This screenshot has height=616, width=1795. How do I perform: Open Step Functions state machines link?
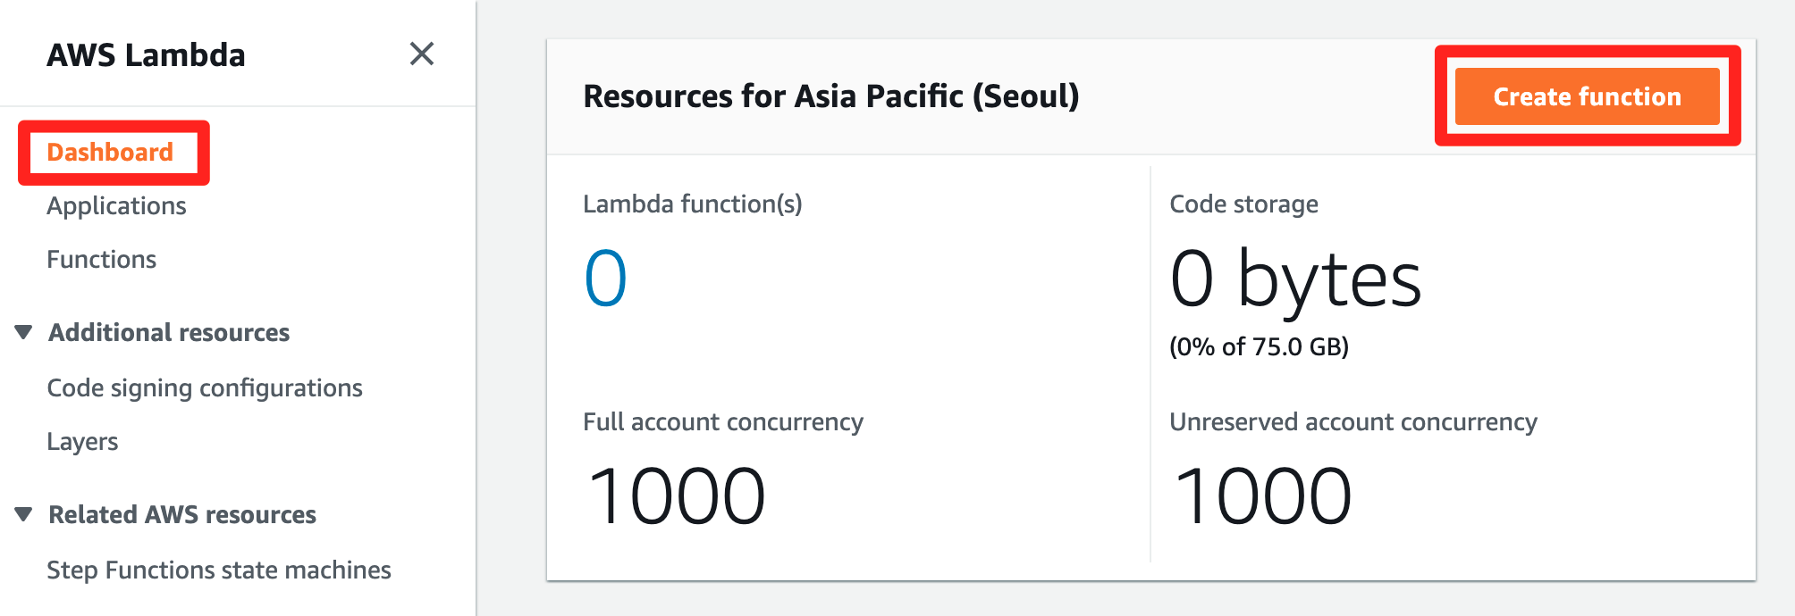pyautogui.click(x=219, y=570)
